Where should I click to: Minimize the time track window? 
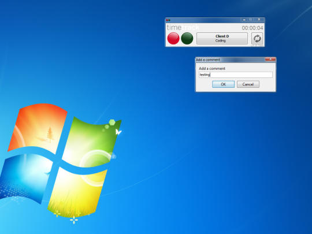244,20
